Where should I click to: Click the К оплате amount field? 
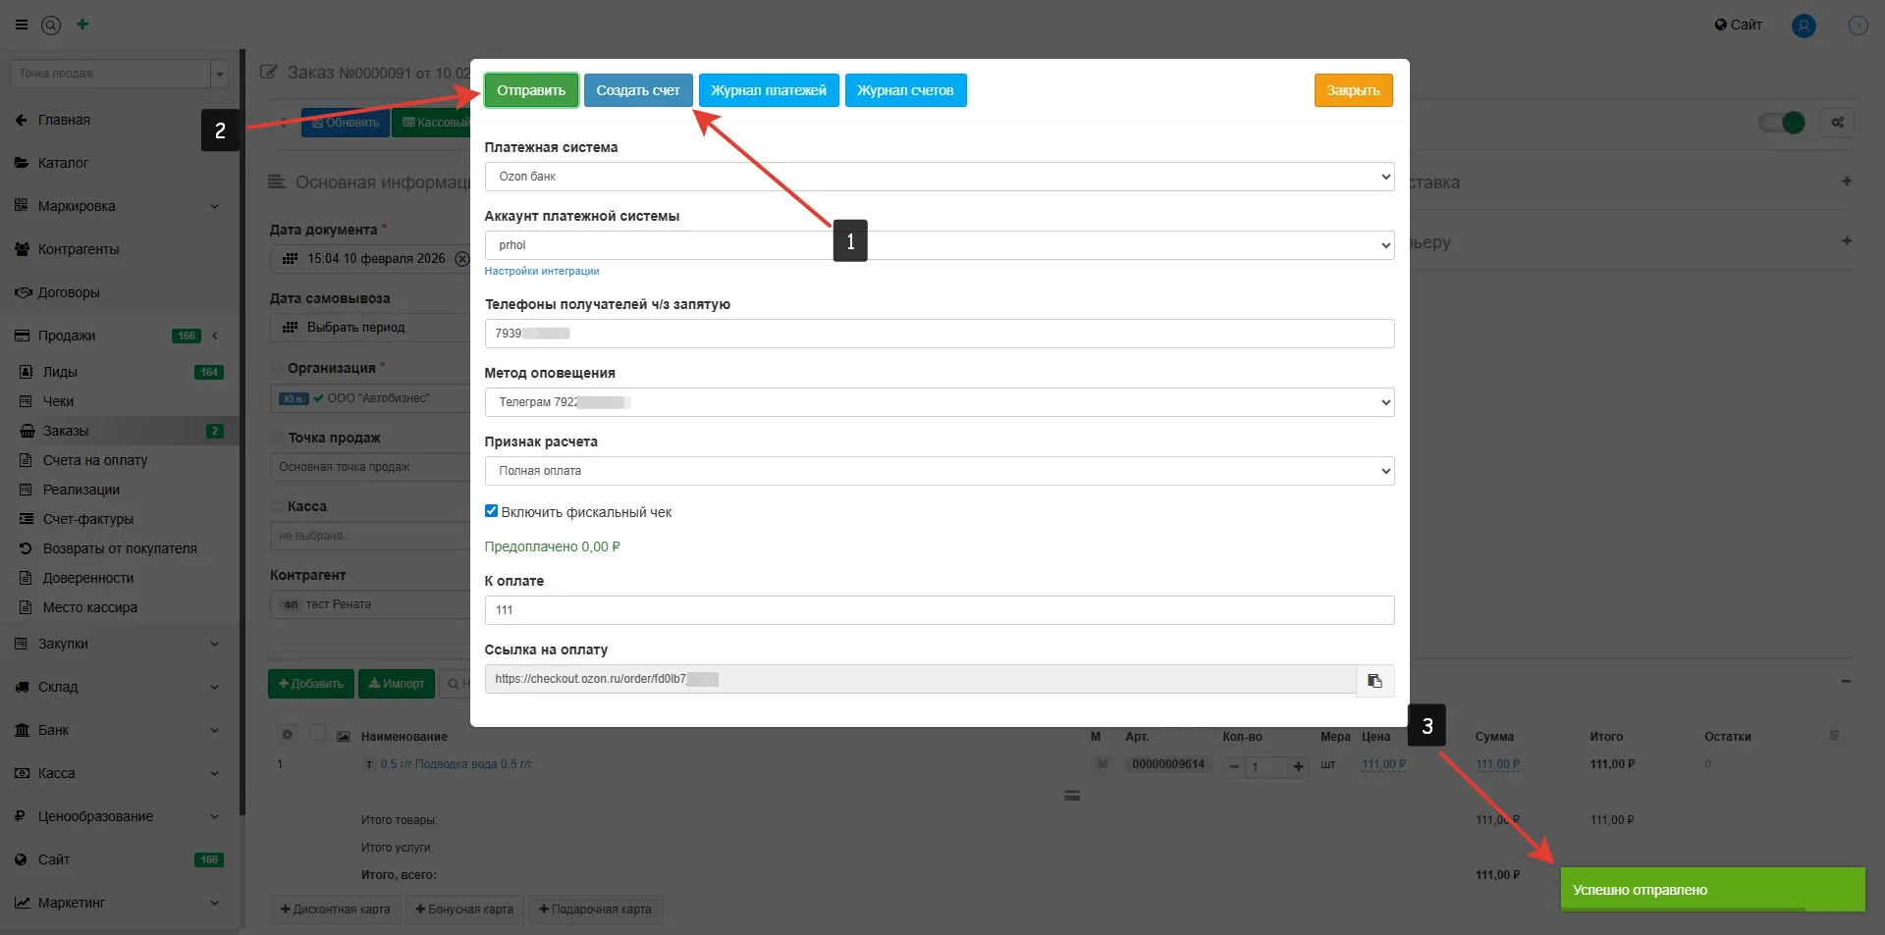tap(939, 610)
